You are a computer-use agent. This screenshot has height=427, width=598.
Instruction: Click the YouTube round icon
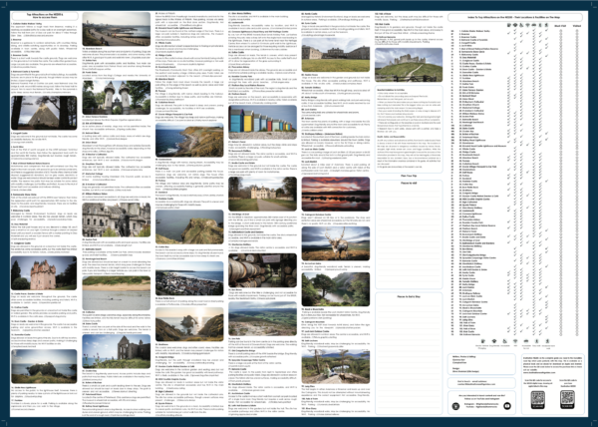[507, 406]
